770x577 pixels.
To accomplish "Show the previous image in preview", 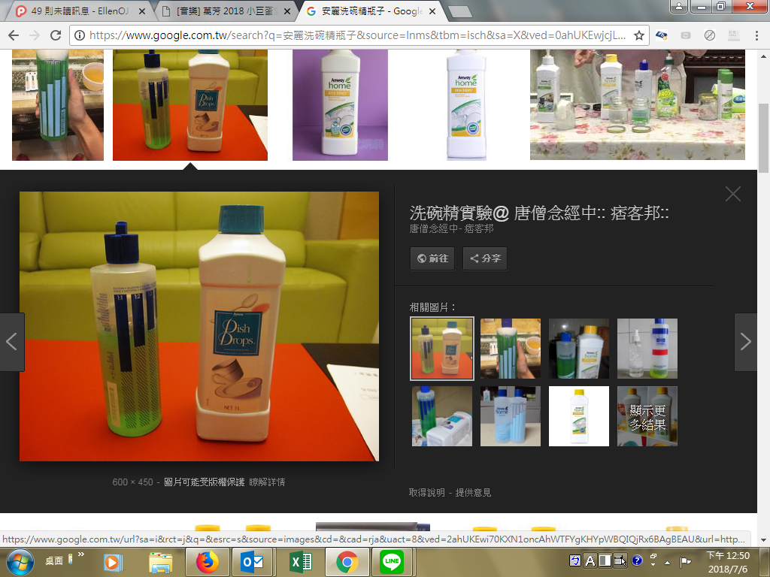I will pyautogui.click(x=12, y=342).
